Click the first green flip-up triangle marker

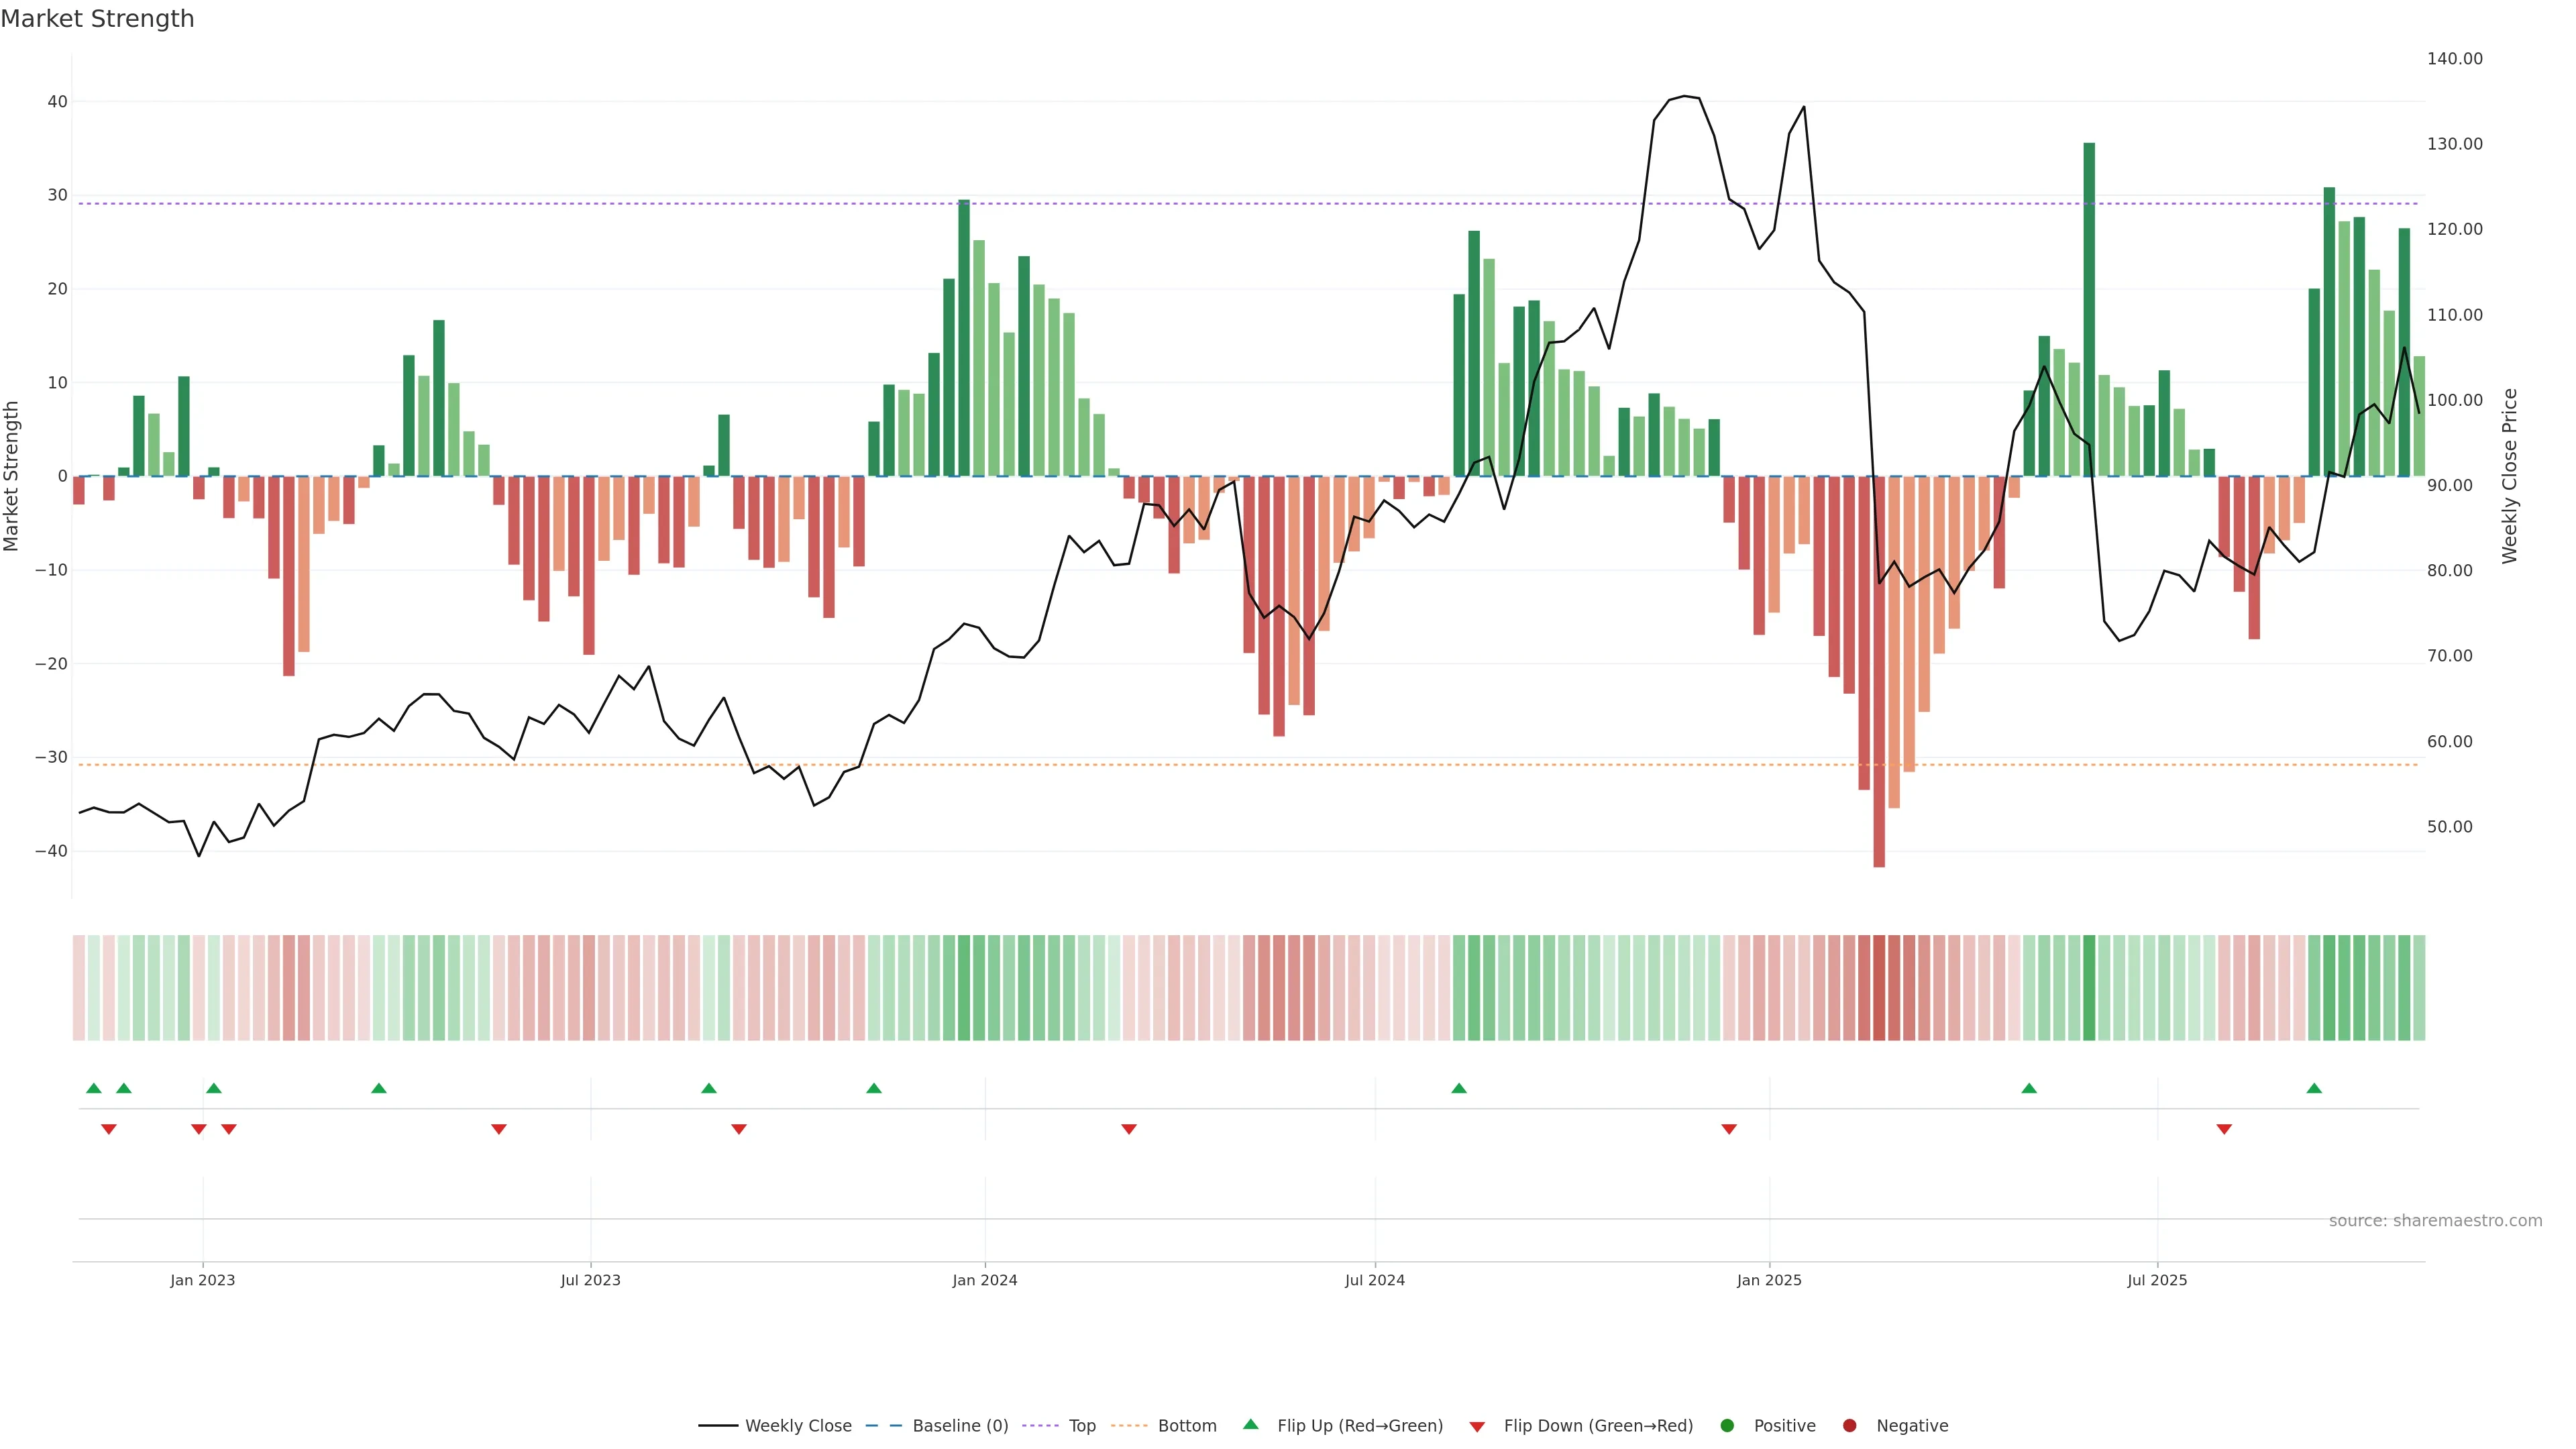[94, 1088]
